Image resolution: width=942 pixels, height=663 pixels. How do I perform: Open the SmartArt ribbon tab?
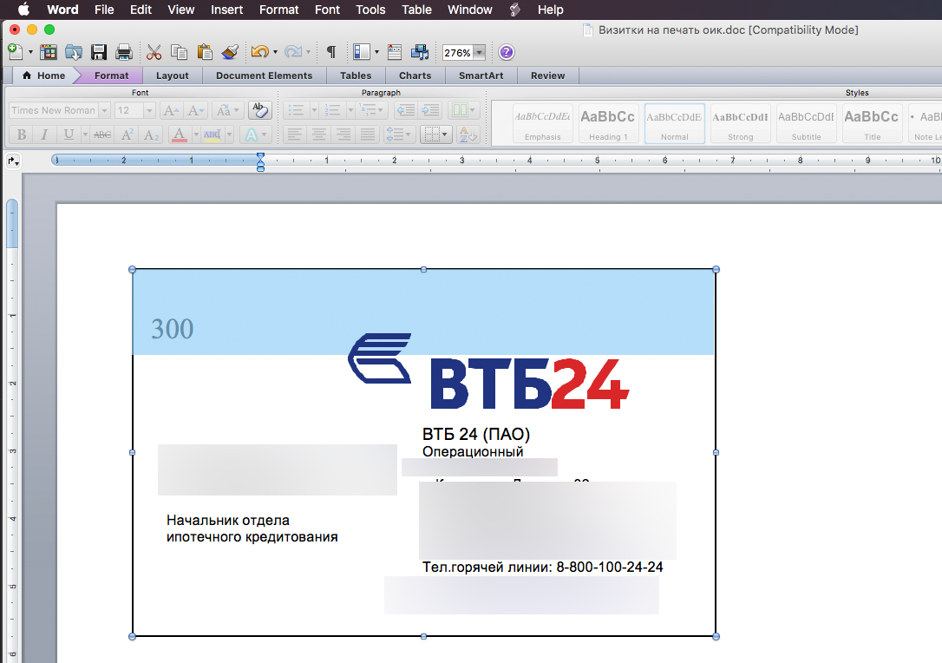click(x=481, y=75)
